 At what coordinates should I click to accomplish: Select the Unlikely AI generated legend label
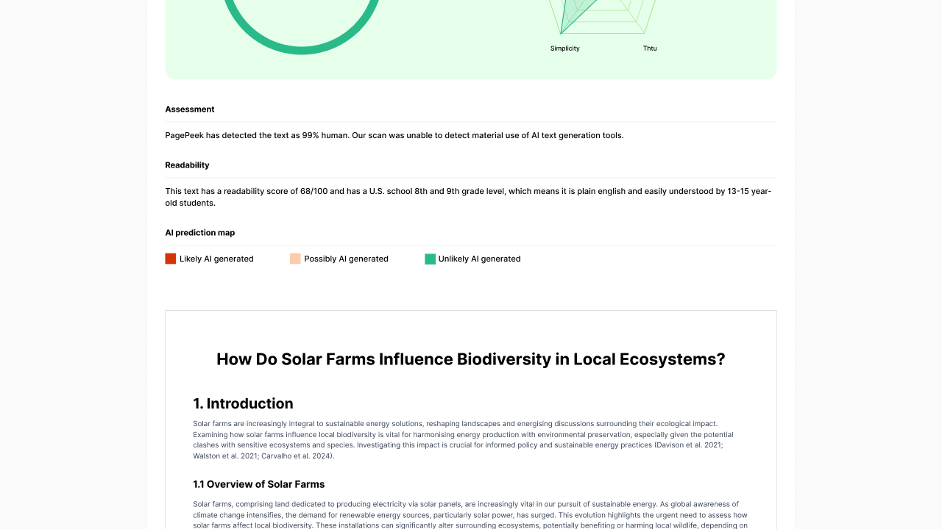(479, 259)
